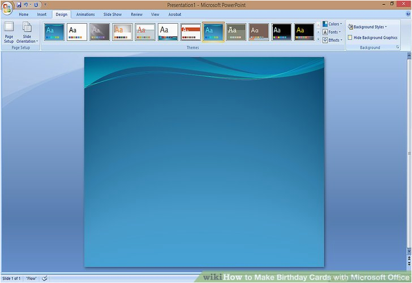Apply the black theme with yellow text

pyautogui.click(x=304, y=32)
